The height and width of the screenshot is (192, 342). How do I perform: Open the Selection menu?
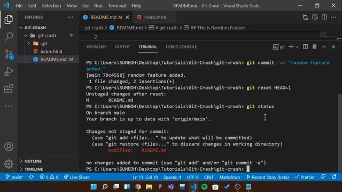(x=51, y=6)
